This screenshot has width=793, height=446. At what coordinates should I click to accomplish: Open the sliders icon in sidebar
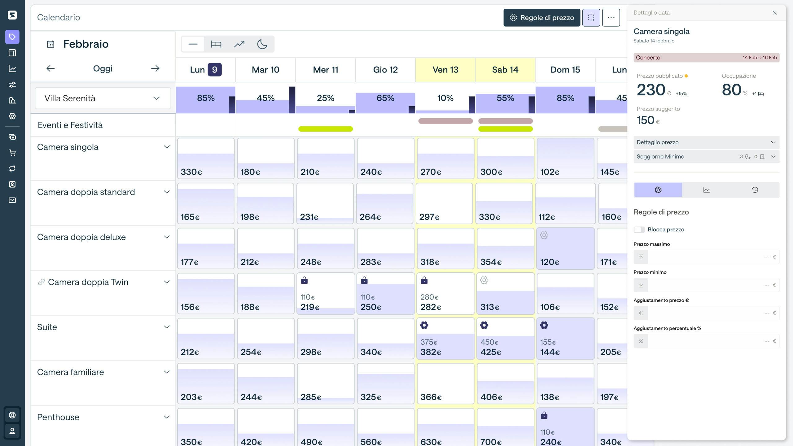point(12,85)
